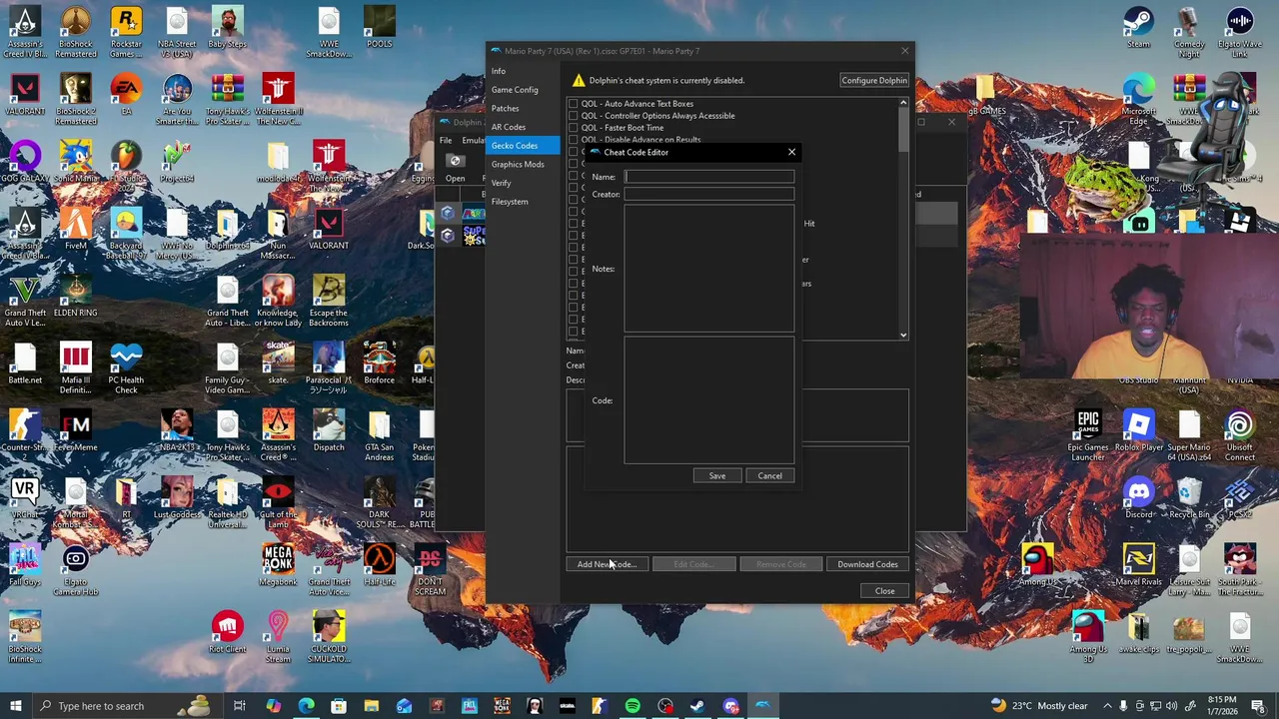Open Spotify from the taskbar
The width and height of the screenshot is (1279, 719).
point(633,706)
